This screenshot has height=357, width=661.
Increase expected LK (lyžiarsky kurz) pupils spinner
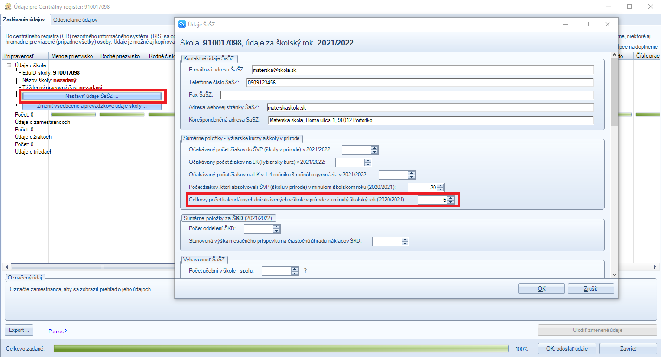tap(368, 161)
